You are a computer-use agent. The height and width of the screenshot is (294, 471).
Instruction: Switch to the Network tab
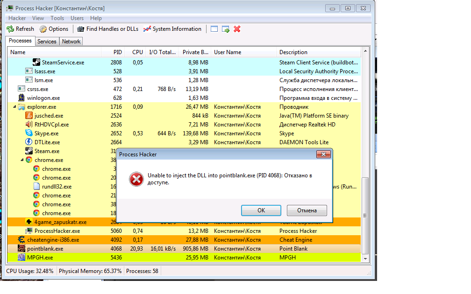click(x=71, y=42)
